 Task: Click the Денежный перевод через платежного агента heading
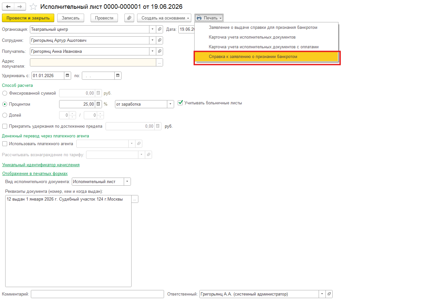pos(45,136)
